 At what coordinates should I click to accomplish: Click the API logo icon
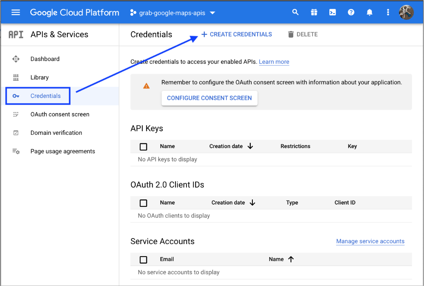(16, 34)
